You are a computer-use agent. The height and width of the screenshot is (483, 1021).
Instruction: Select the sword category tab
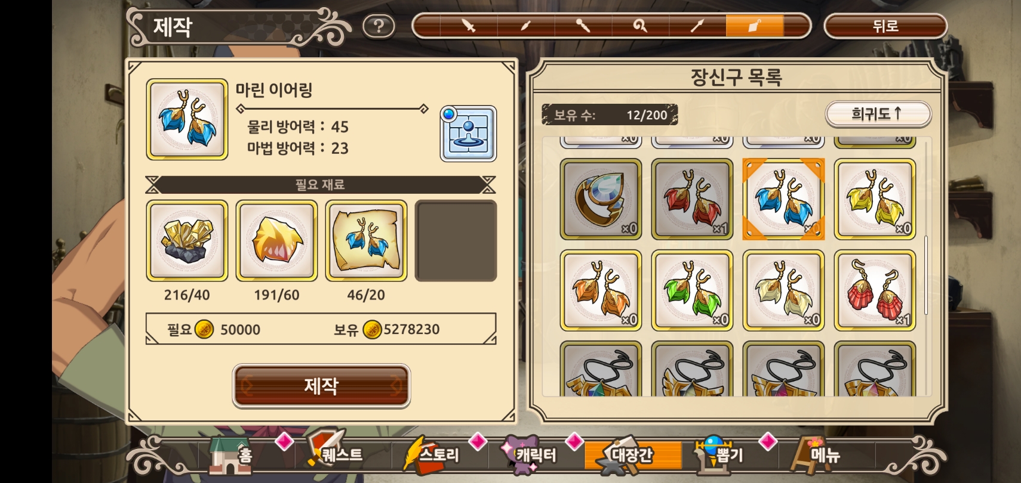pos(469,26)
